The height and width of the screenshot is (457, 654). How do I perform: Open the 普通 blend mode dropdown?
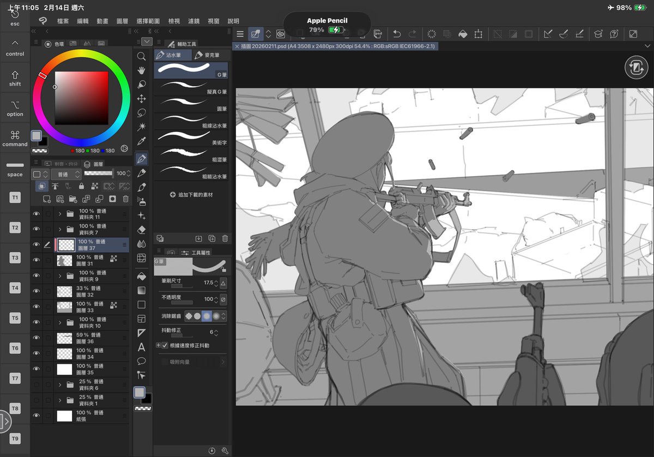point(66,174)
